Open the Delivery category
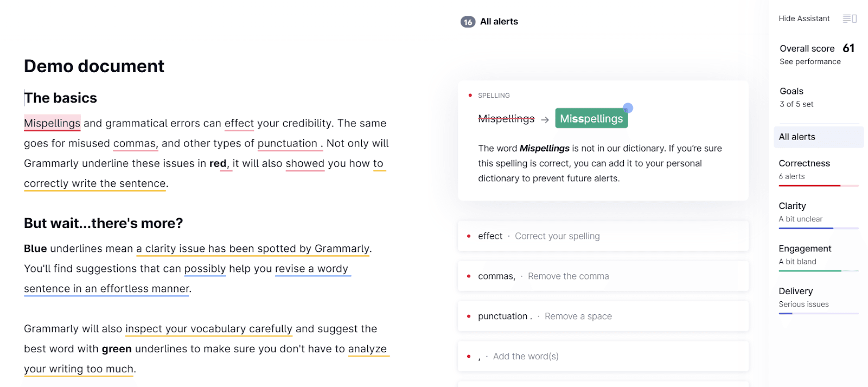Screen dimensions: 868x387 pyautogui.click(x=795, y=291)
